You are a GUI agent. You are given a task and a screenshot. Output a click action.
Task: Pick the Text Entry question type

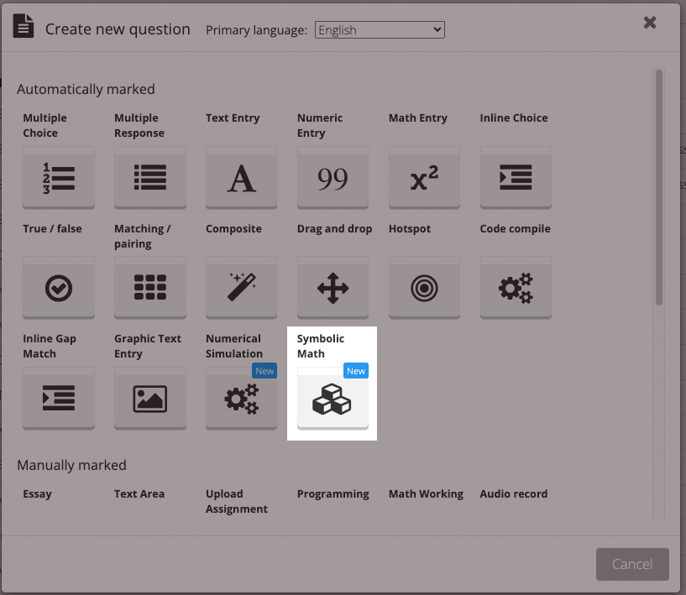click(242, 178)
